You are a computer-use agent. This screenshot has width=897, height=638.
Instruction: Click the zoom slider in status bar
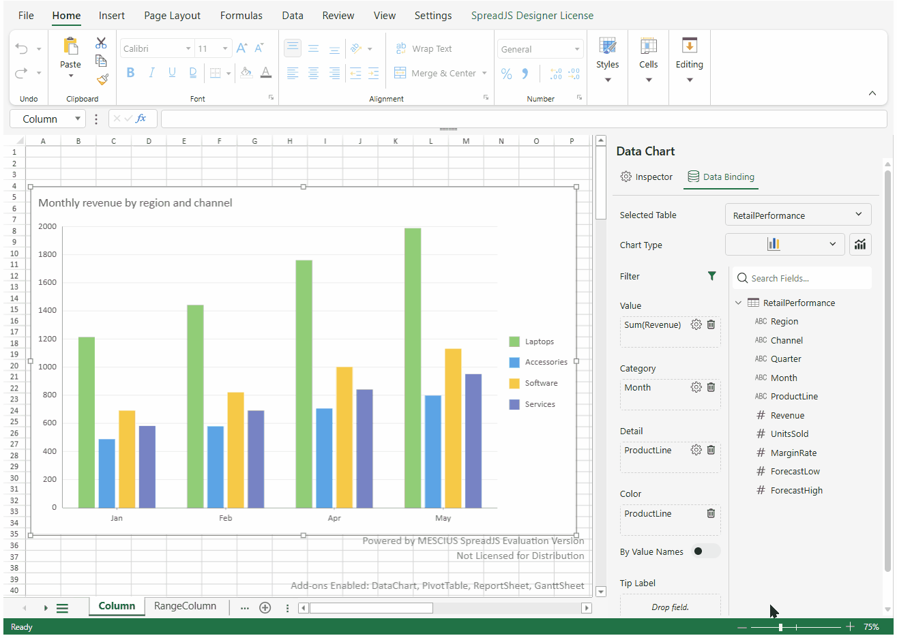(796, 627)
